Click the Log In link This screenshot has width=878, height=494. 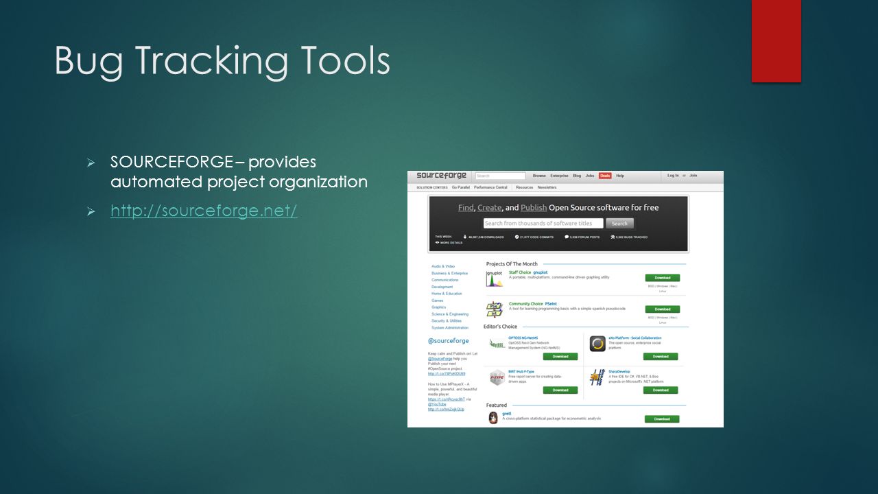(x=673, y=176)
